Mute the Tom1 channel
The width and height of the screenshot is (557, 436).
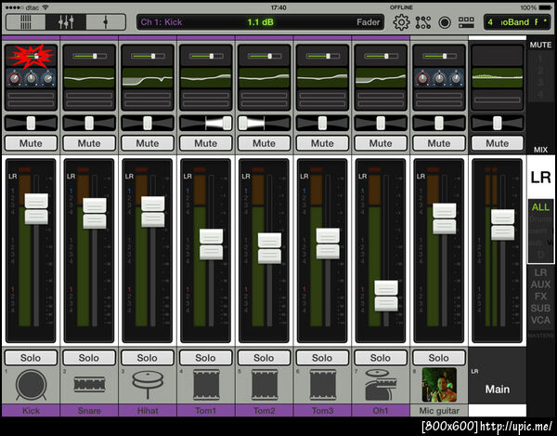206,143
